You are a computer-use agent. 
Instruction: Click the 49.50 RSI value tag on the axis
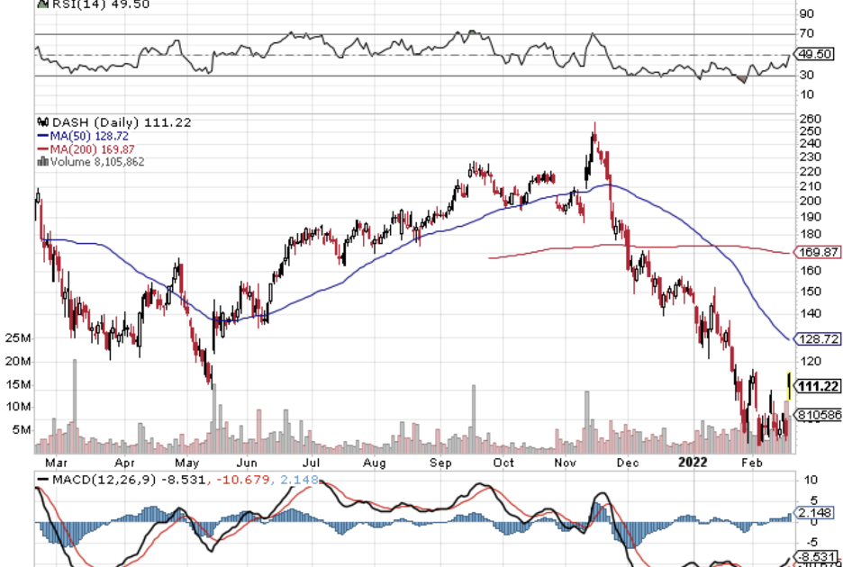click(814, 54)
